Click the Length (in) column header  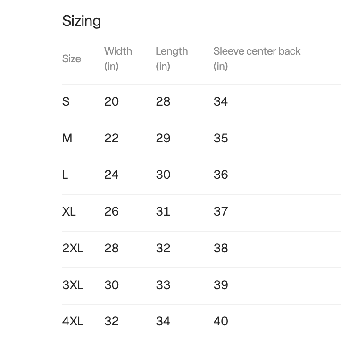coord(172,58)
